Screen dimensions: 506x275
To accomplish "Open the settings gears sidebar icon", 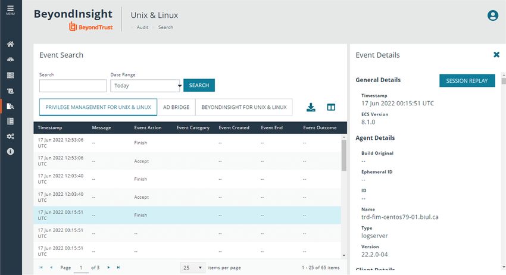I will click(x=10, y=136).
